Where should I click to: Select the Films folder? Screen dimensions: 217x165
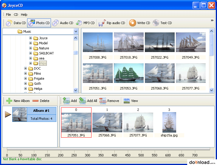38,73
